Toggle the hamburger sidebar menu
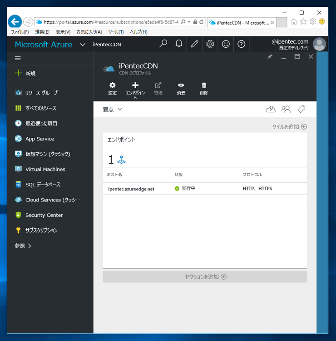The height and width of the screenshot is (341, 336). (x=18, y=58)
